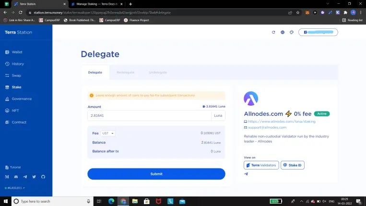
Task: Open Governance section
Action: tap(18, 99)
